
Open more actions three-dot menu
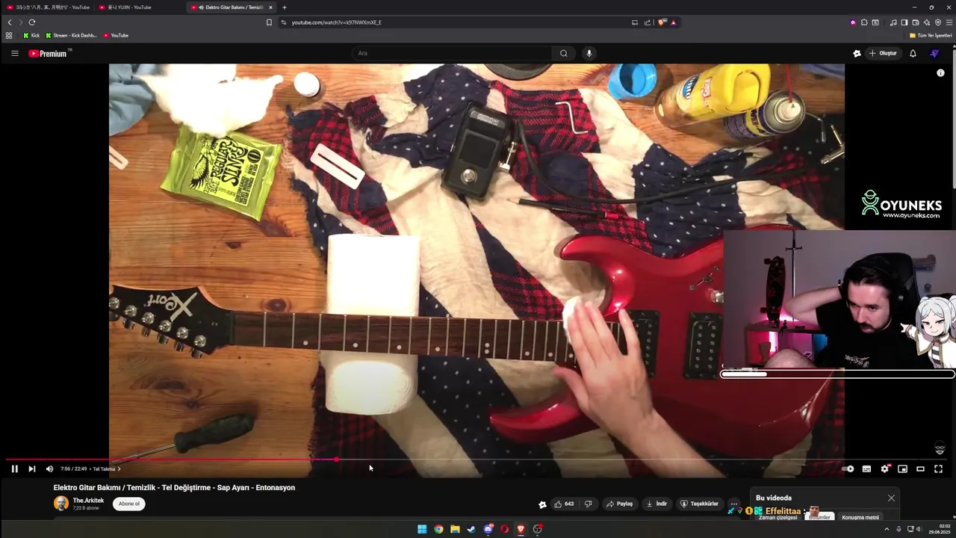point(733,504)
